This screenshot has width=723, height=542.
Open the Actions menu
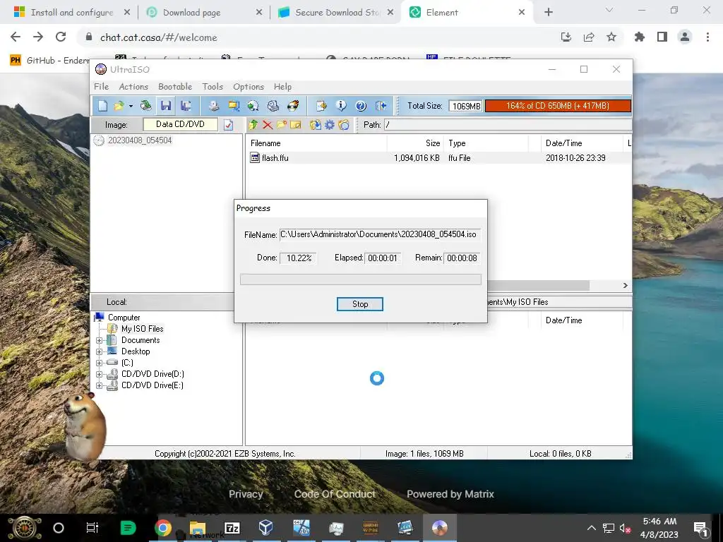point(133,87)
